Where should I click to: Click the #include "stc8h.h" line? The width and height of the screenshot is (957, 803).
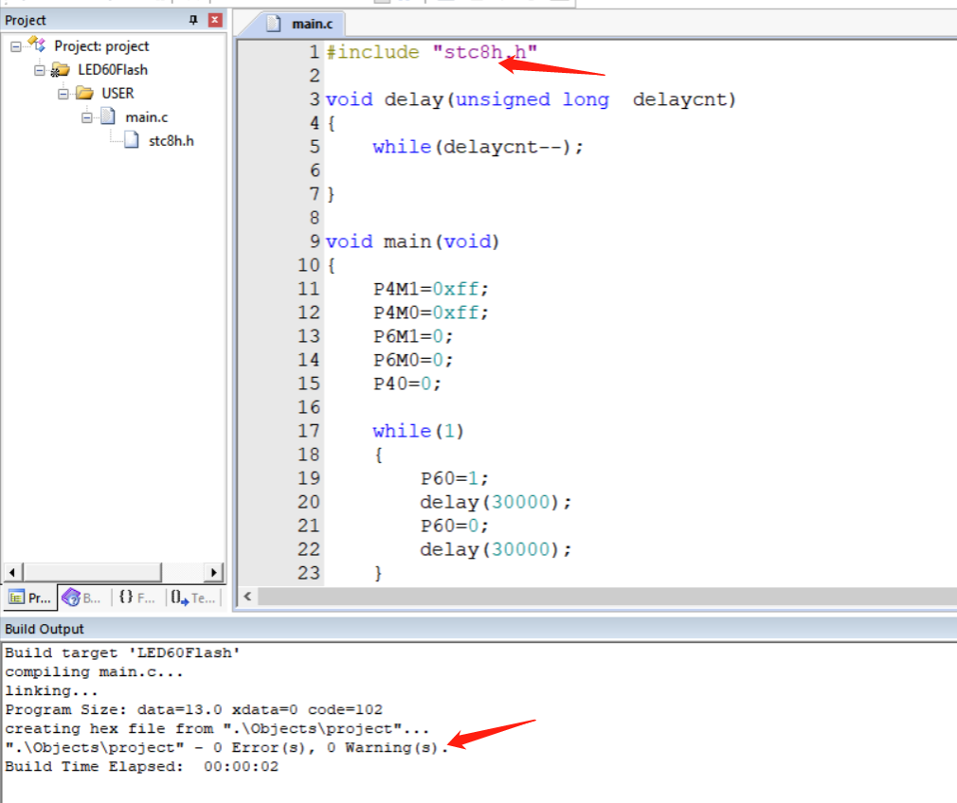coord(431,52)
